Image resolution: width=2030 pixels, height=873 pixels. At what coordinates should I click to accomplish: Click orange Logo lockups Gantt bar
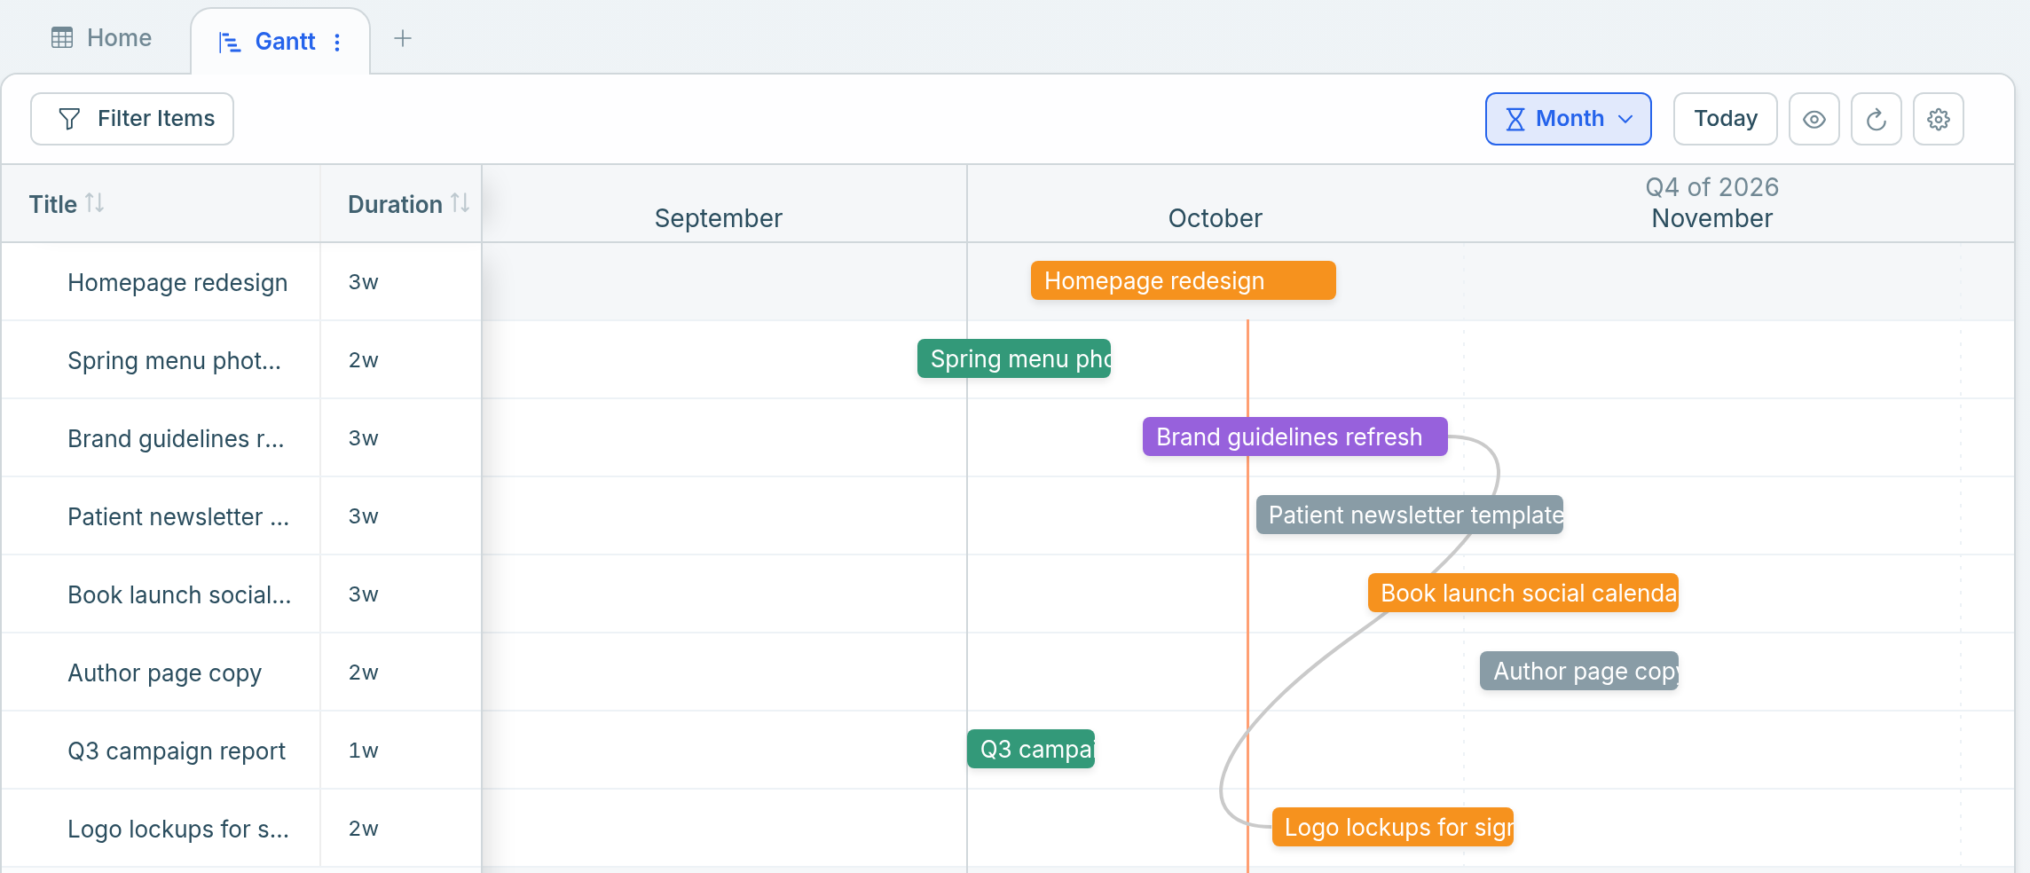1392,827
